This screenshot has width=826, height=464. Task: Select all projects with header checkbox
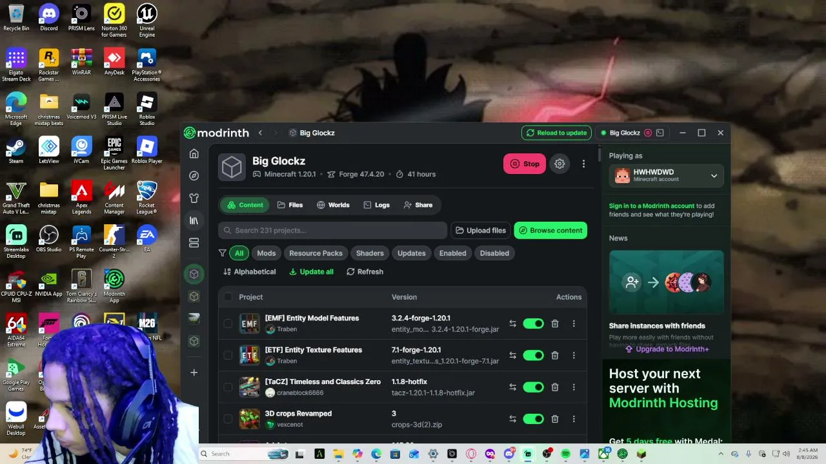pos(228,297)
